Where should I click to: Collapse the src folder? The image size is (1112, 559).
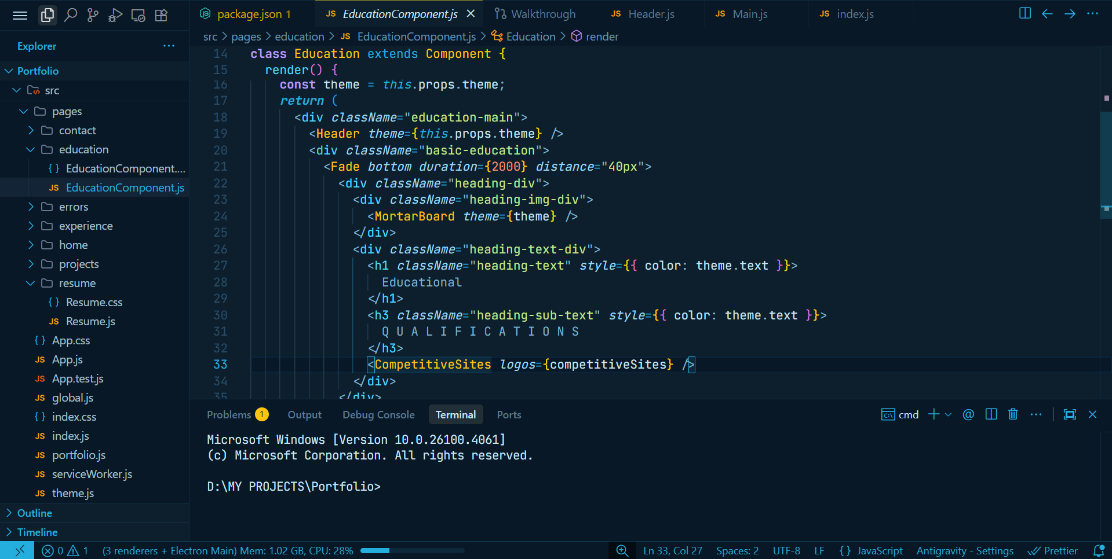coord(17,90)
